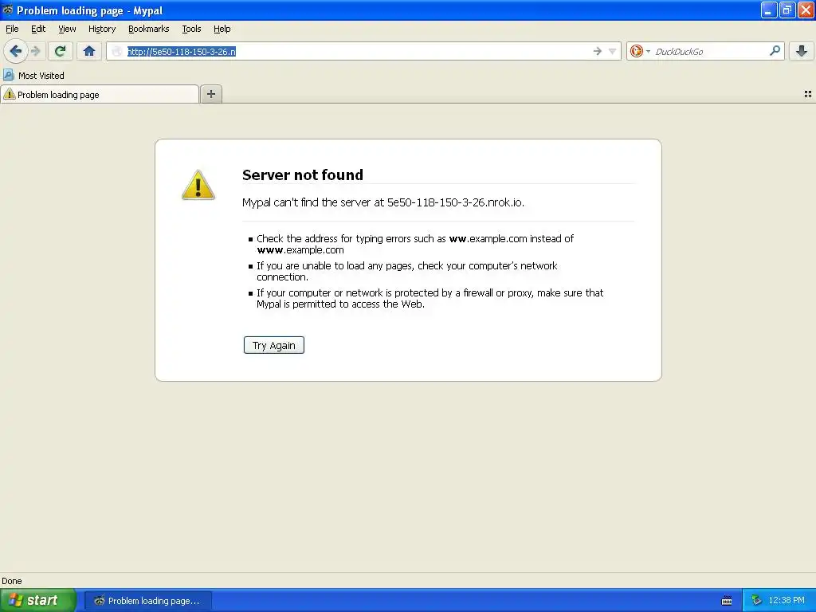
Task: Click the Try Again button
Action: (x=274, y=345)
